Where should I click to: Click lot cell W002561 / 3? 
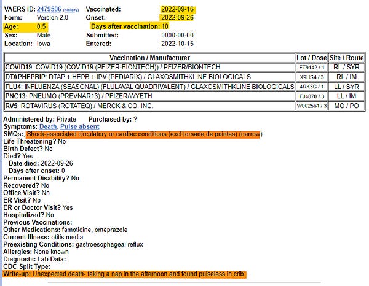point(312,106)
